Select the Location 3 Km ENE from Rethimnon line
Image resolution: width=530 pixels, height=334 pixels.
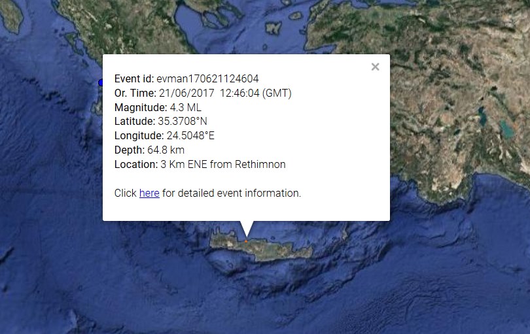point(200,165)
